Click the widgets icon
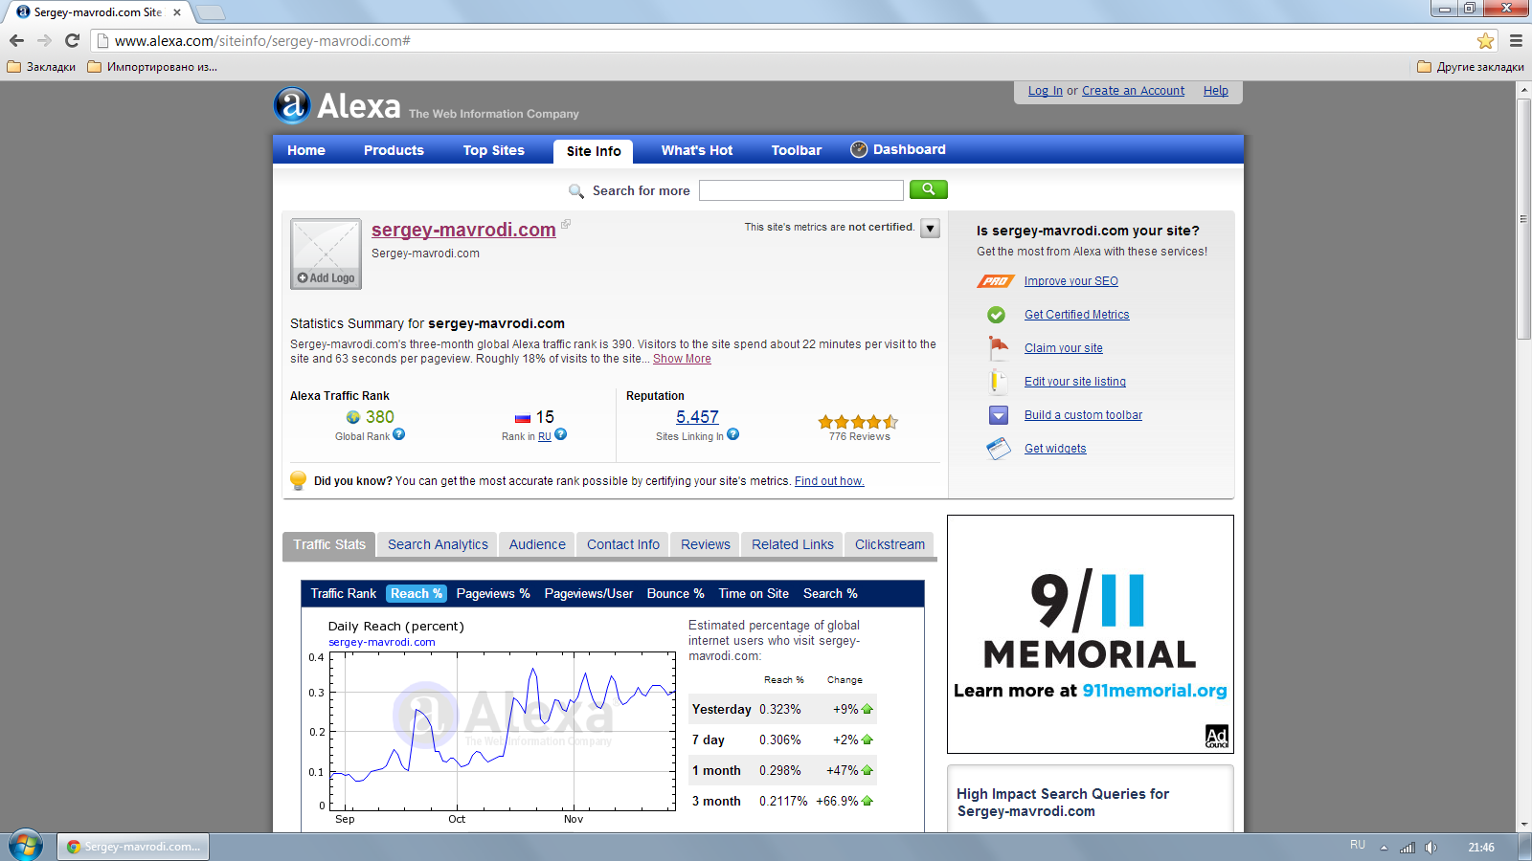The width and height of the screenshot is (1532, 861). click(x=999, y=449)
